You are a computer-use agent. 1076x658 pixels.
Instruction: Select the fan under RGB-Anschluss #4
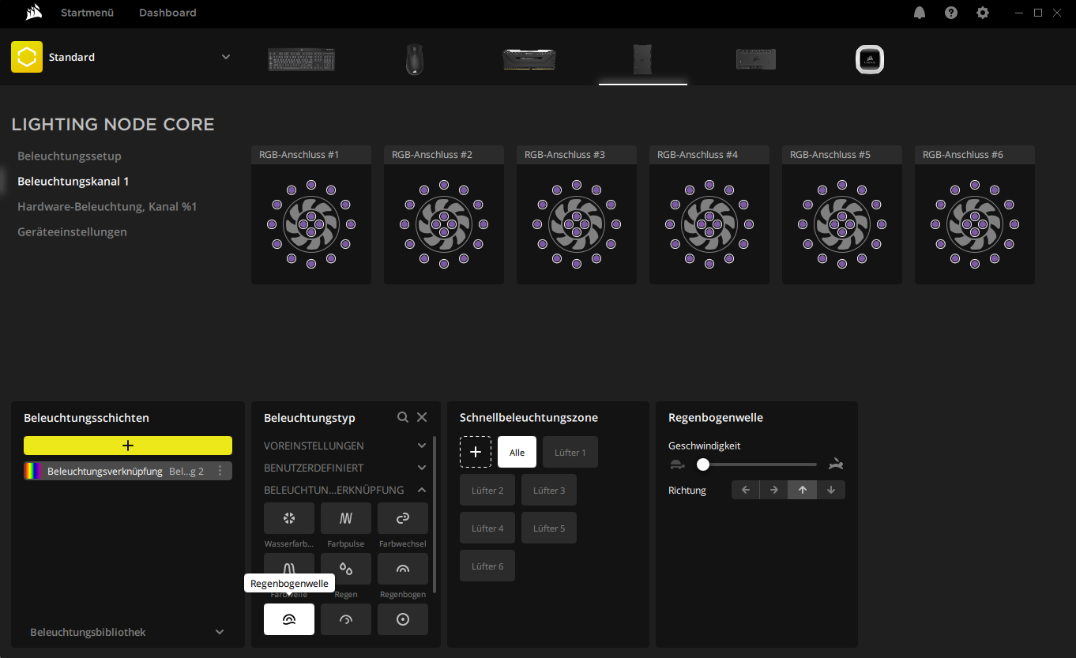pyautogui.click(x=709, y=224)
